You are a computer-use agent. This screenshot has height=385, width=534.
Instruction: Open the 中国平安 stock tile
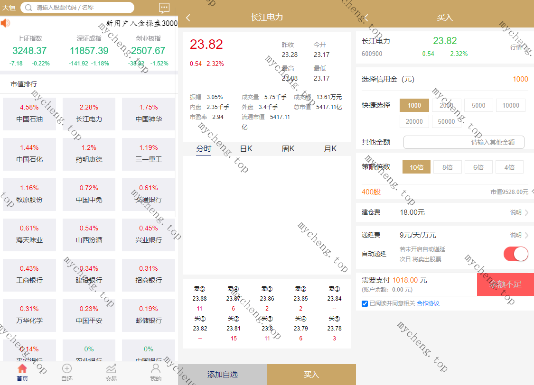tap(89, 316)
